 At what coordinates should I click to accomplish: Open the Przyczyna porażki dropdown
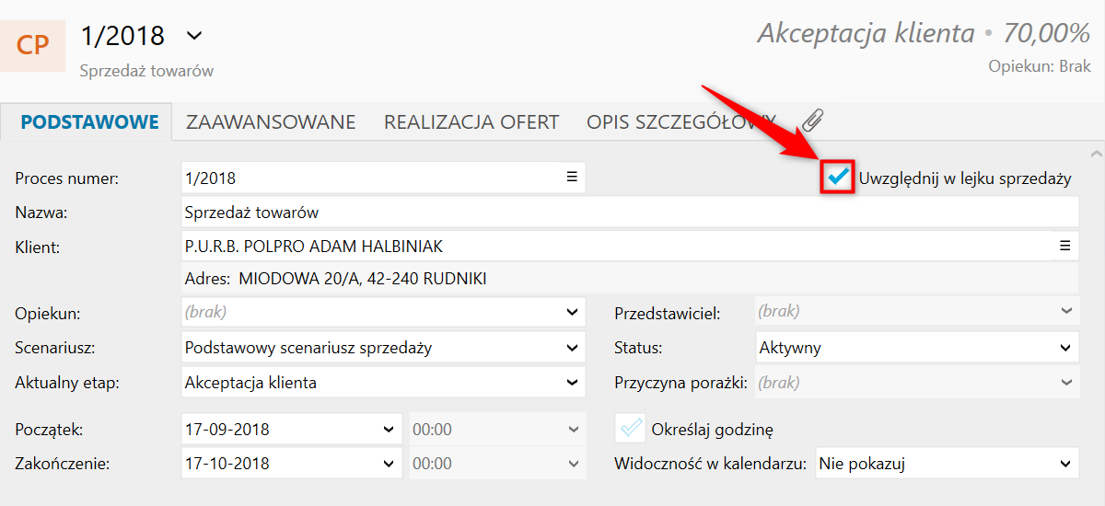click(916, 382)
